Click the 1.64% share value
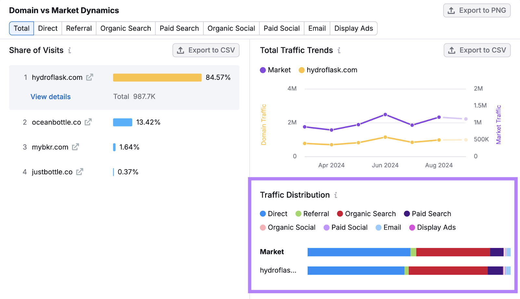The image size is (520, 299). point(129,147)
